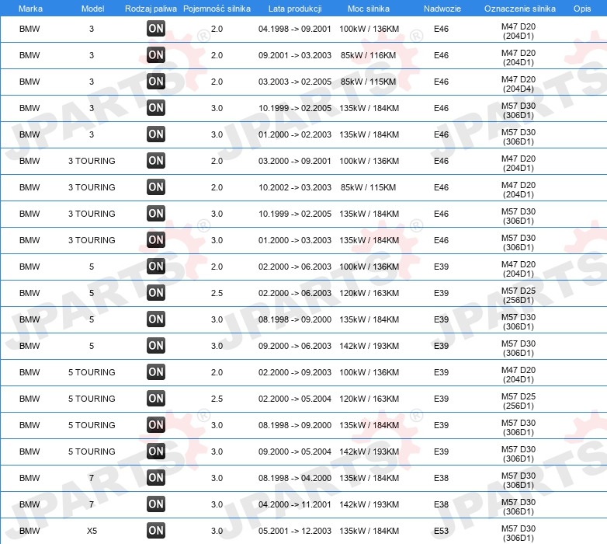Click the E39 cell in the 09.2000 -> 05.2004 row
The height and width of the screenshot is (544, 607).
click(x=442, y=452)
